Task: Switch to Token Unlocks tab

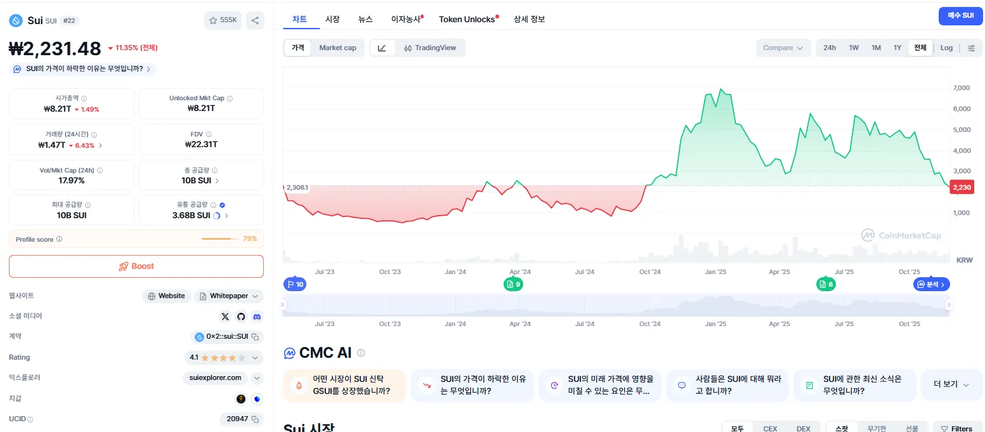Action: pos(467,19)
